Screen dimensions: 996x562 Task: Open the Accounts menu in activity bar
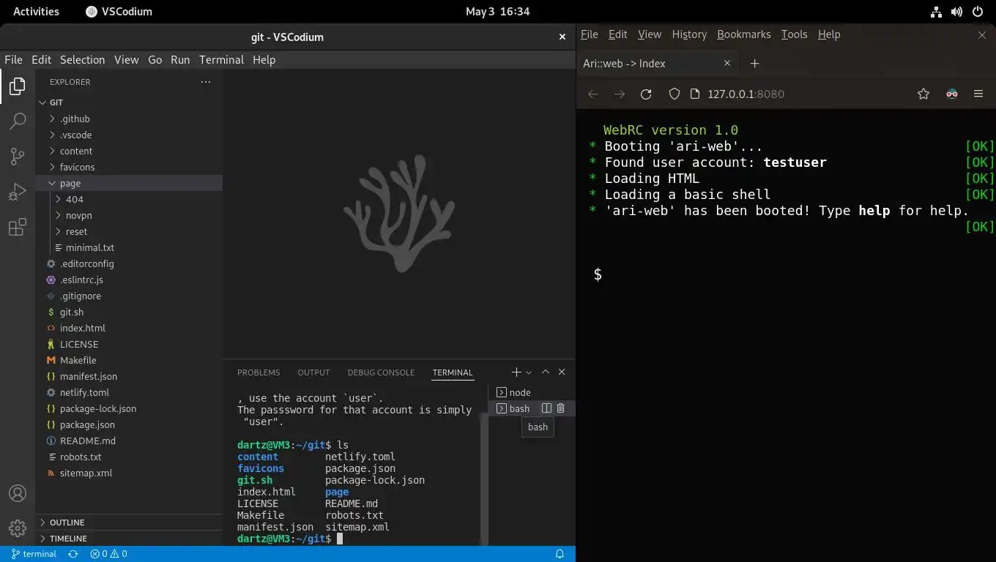coord(18,493)
